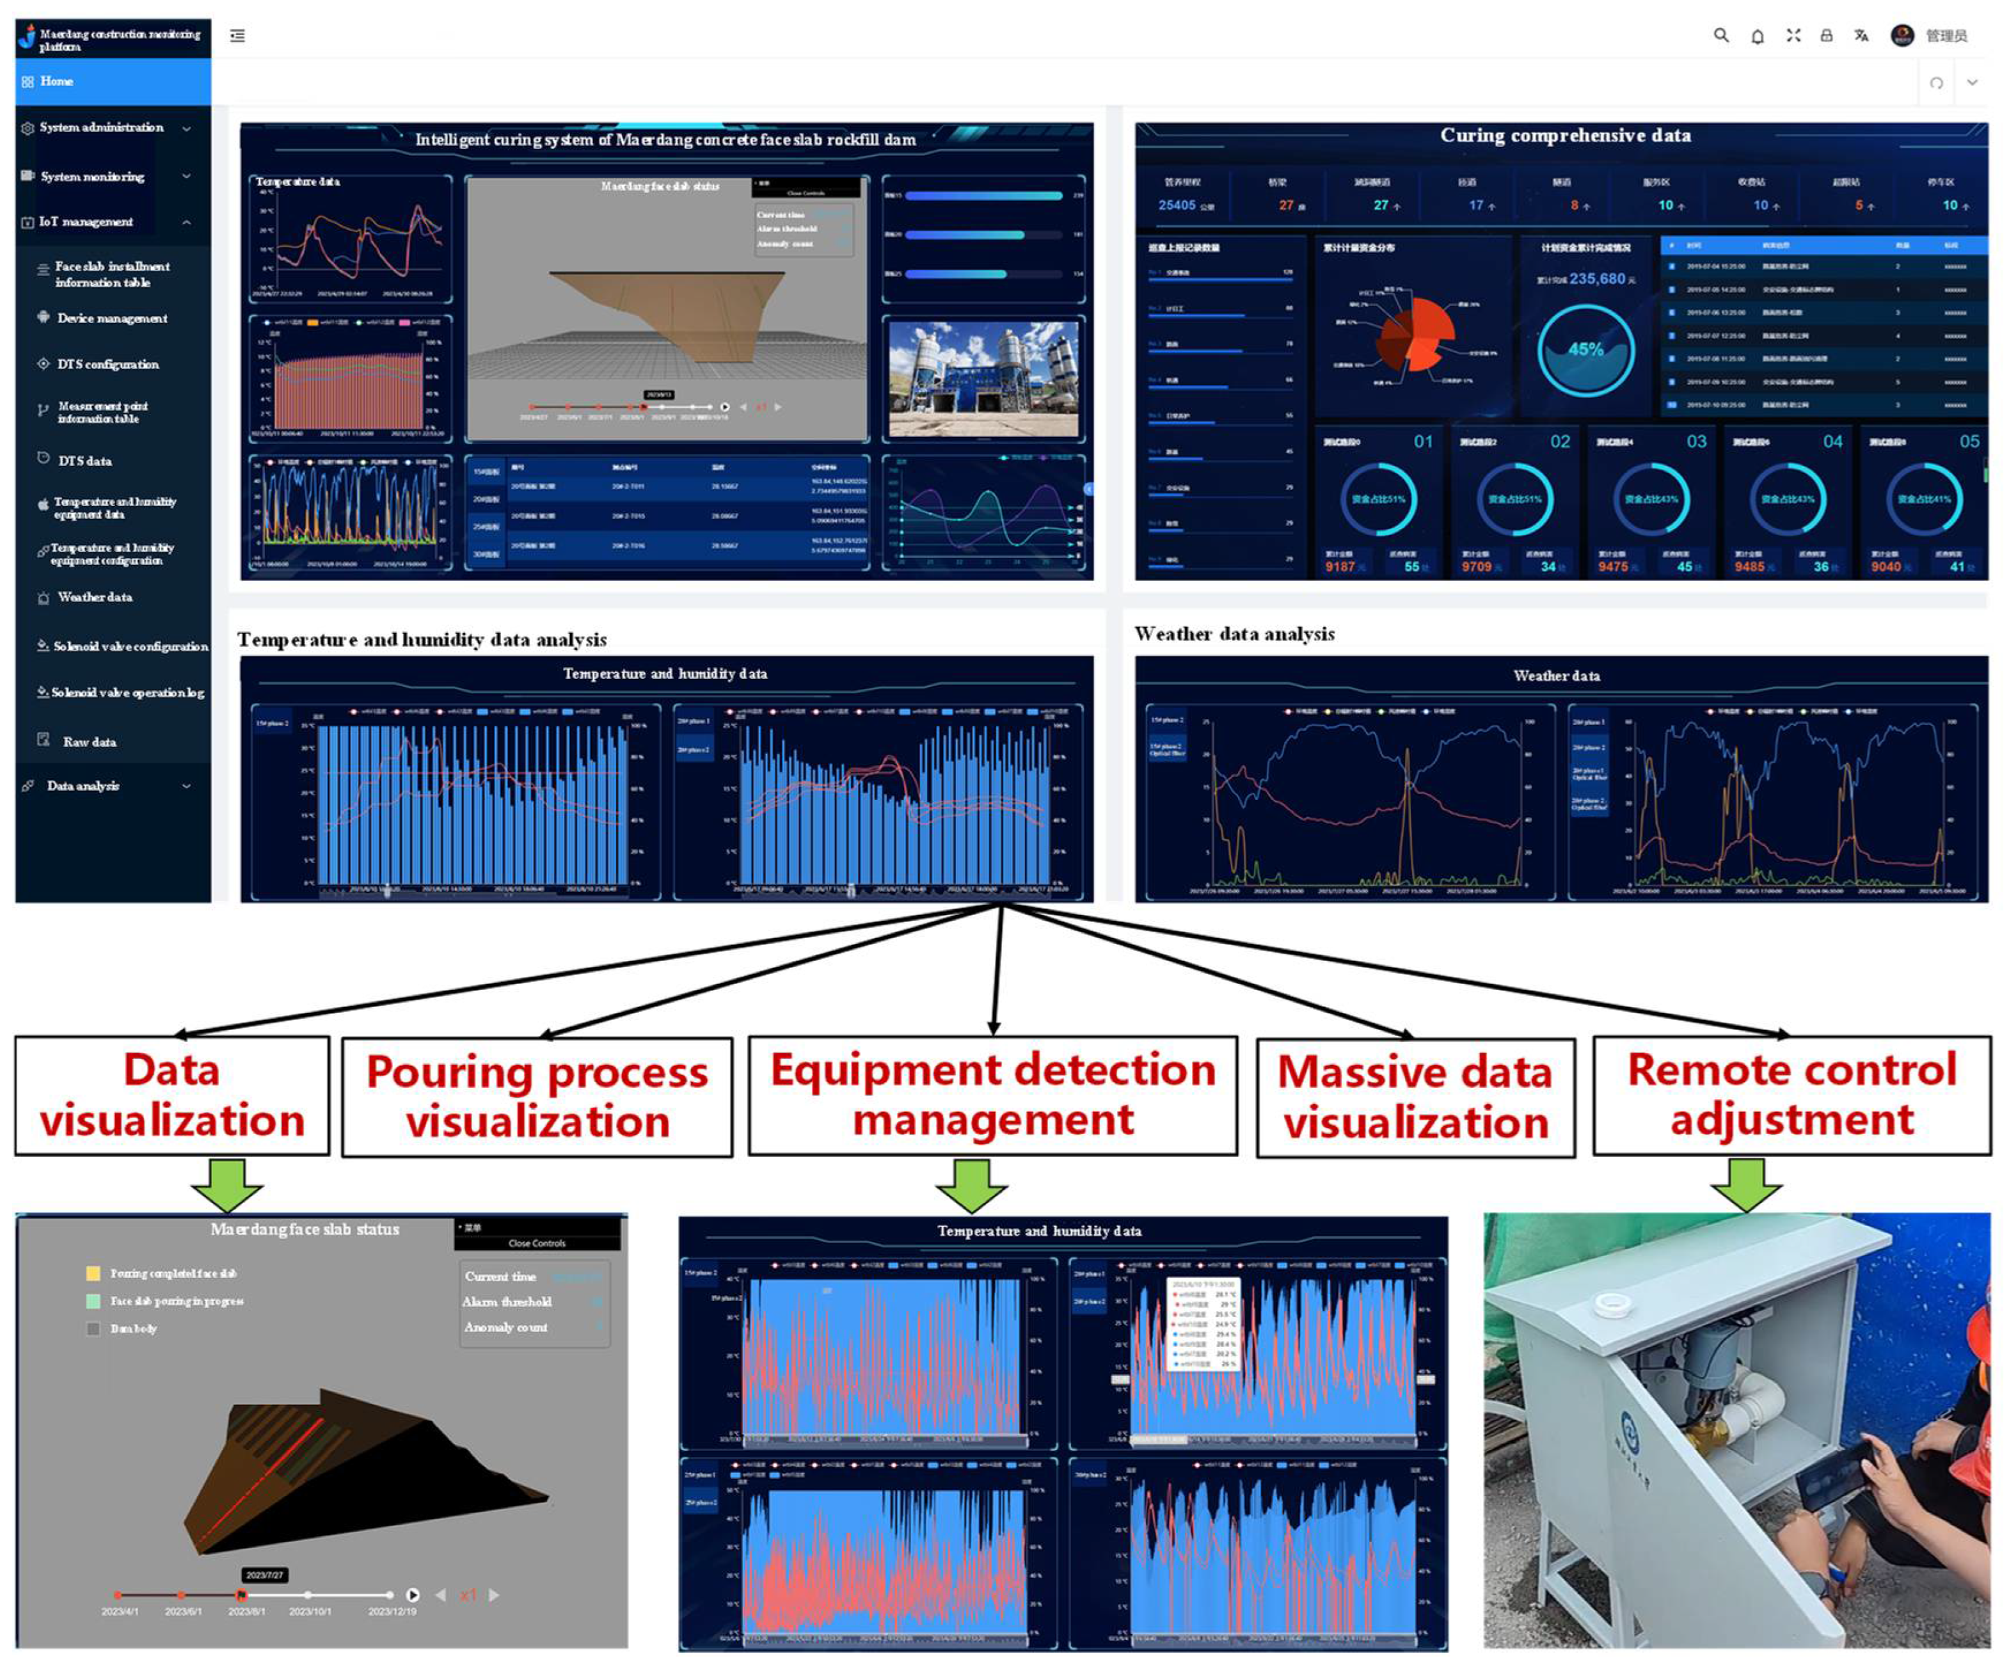The image size is (2009, 1663).
Task: Click the administrator avatar icon
Action: tap(1902, 35)
